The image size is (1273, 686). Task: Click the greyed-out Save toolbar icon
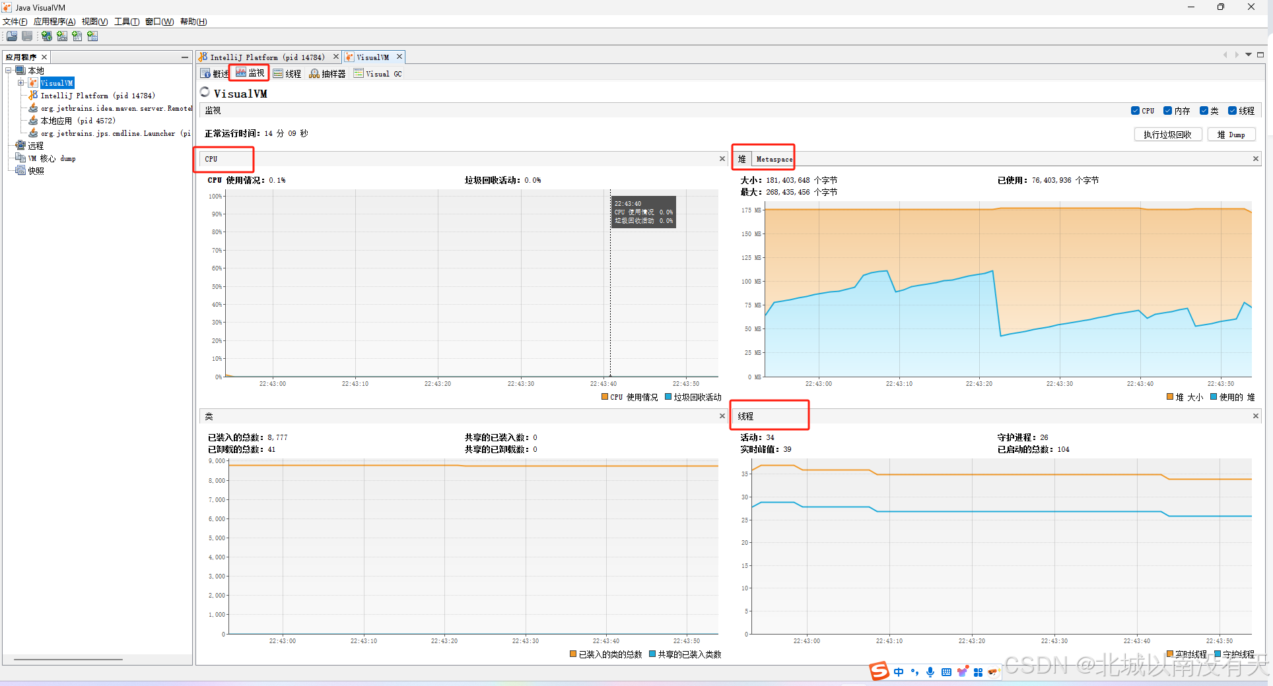tap(27, 36)
